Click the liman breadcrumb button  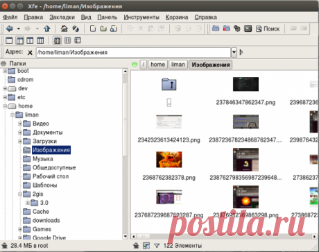click(178, 65)
